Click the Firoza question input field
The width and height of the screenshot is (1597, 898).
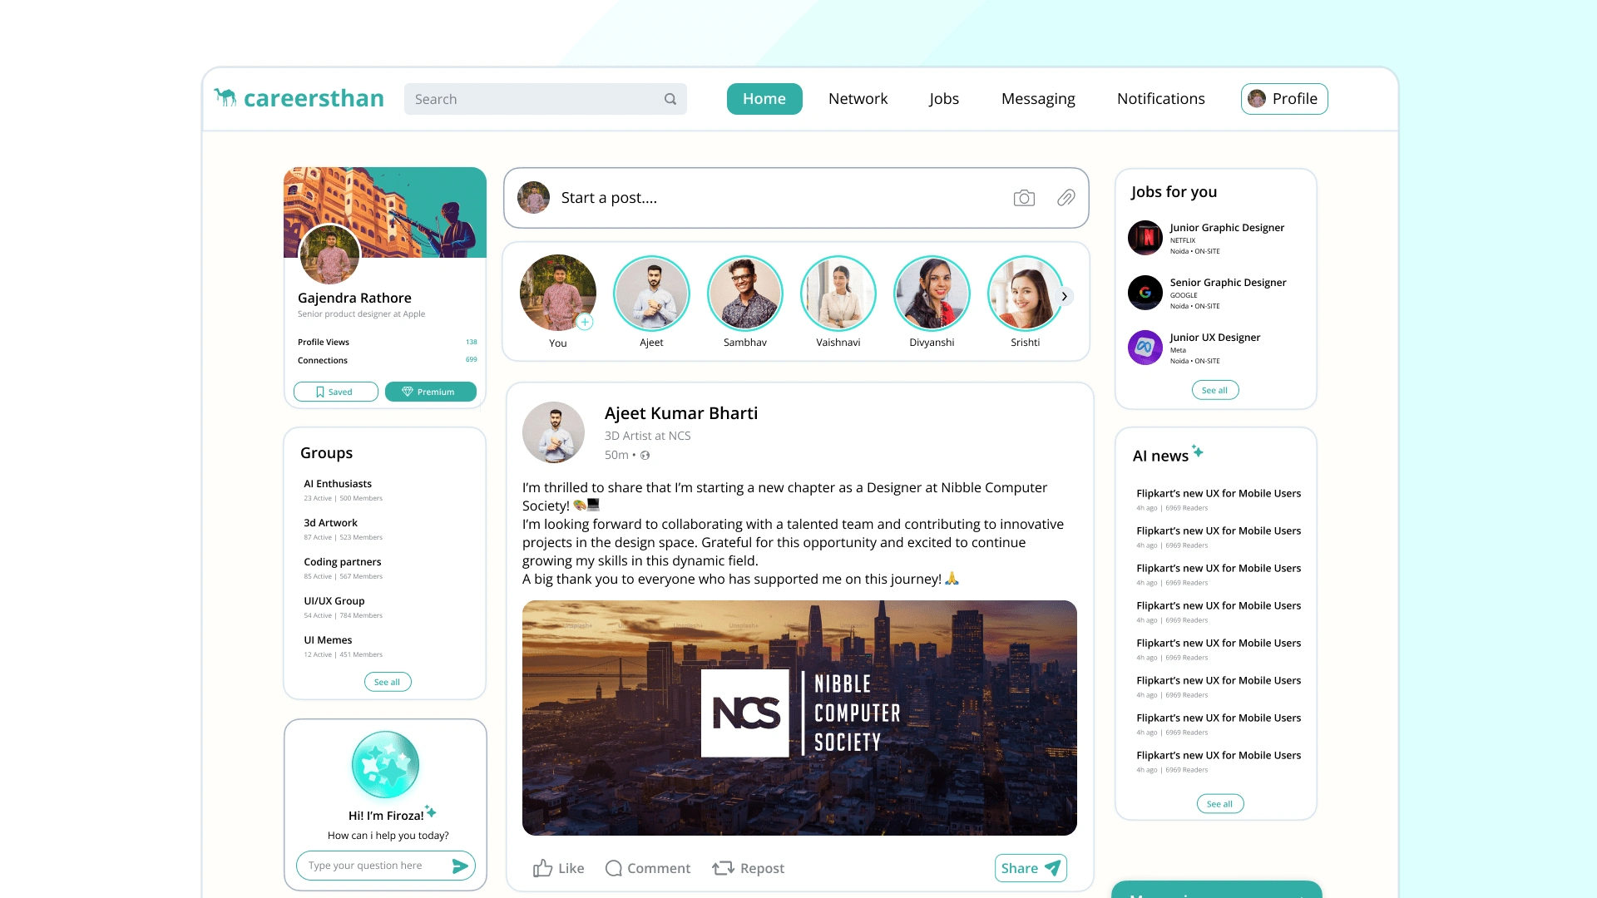pyautogui.click(x=374, y=866)
